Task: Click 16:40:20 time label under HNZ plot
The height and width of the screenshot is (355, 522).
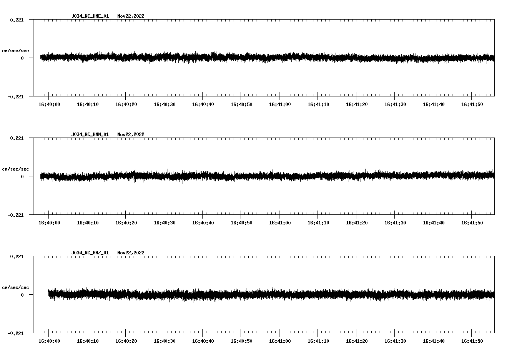Action: pyautogui.click(x=126, y=341)
